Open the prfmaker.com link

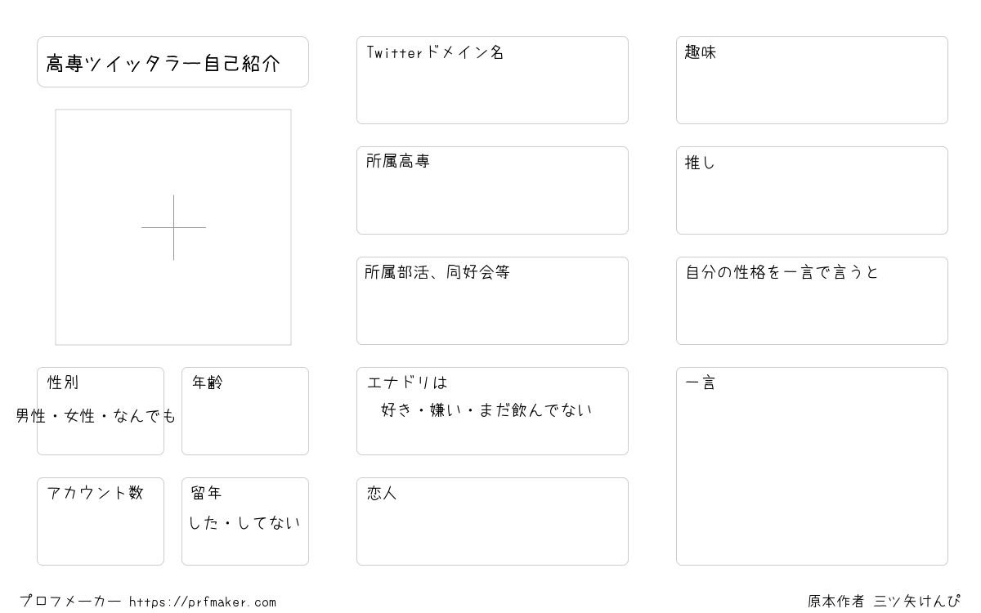coord(203,602)
